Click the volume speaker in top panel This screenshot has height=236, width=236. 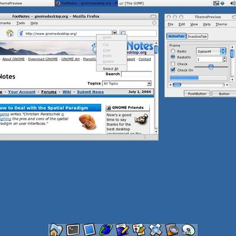tap(232, 3)
